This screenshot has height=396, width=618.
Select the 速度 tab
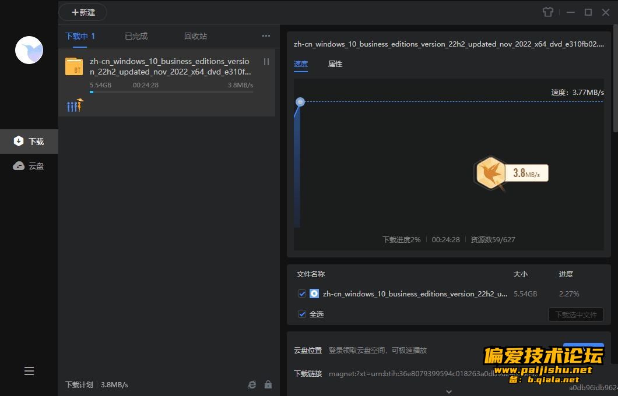pos(301,64)
